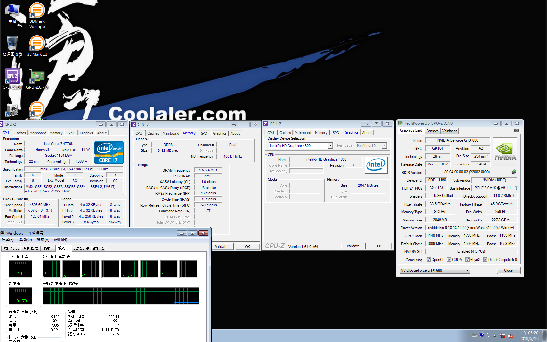Viewport: 547px width, 342px height.
Task: Click Validate in the CPU-Z Graphics window
Action: pos(353,246)
